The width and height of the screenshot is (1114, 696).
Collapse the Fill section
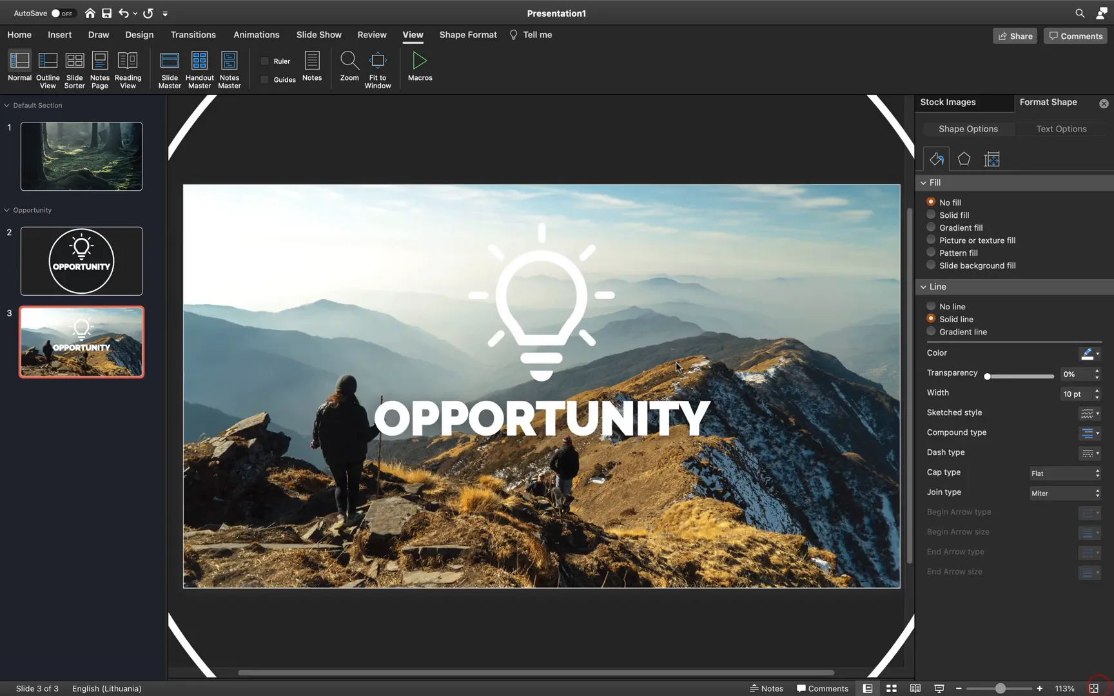click(x=923, y=183)
